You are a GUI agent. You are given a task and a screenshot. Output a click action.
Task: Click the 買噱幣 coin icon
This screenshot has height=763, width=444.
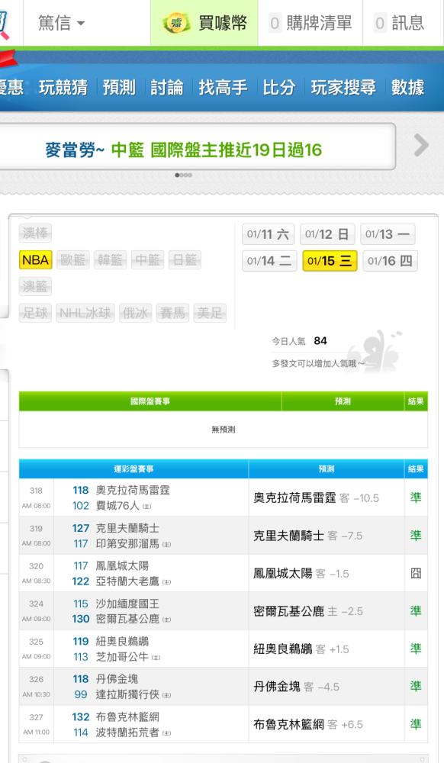tap(176, 23)
